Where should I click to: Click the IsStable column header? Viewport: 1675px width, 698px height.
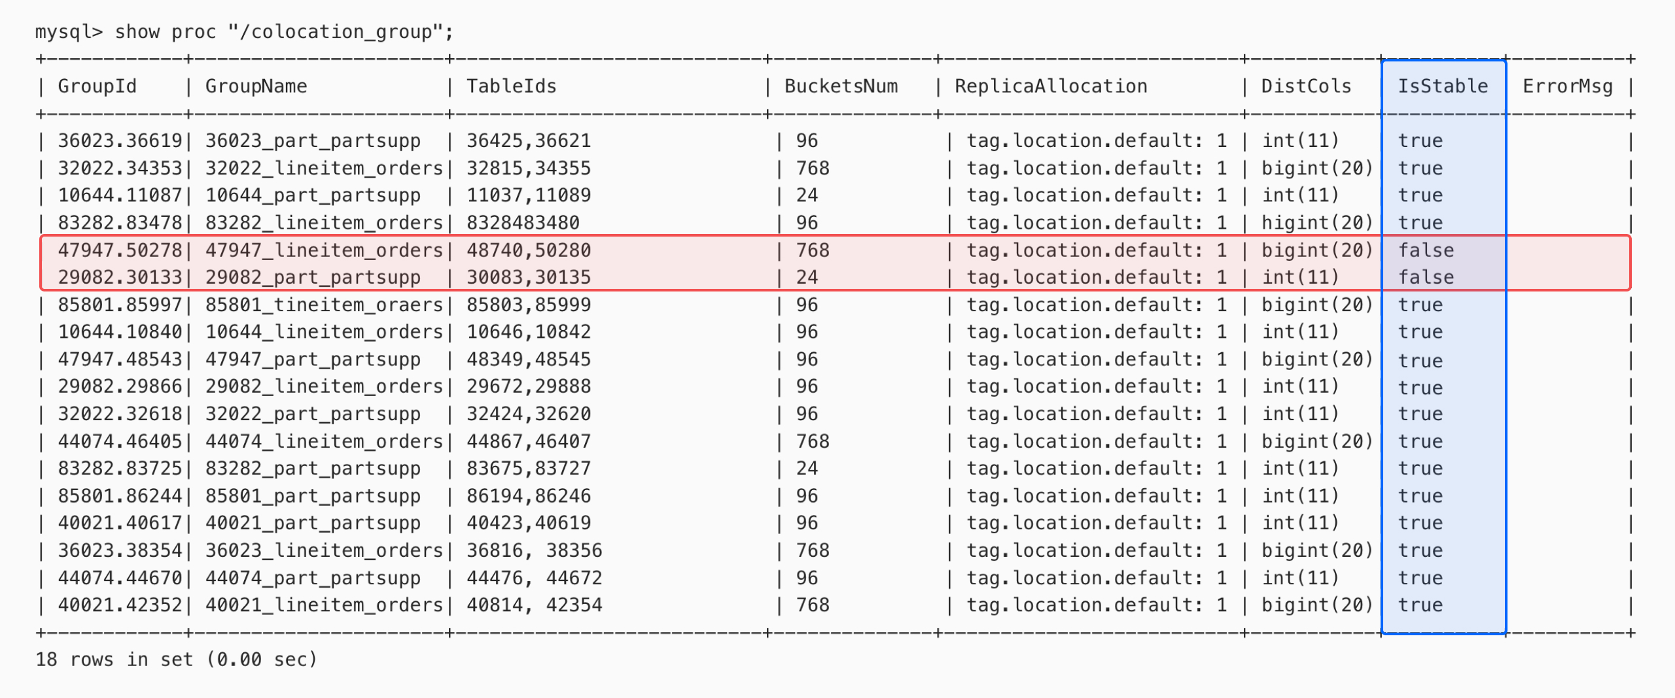pos(1442,86)
